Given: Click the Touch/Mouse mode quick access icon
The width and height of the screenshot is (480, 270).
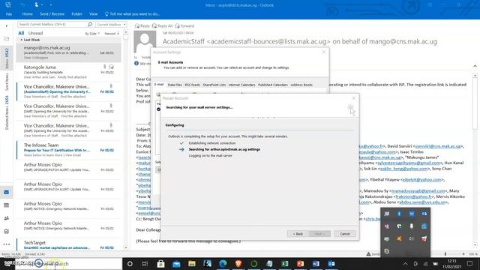Looking at the screenshot, I should click(37, 5).
